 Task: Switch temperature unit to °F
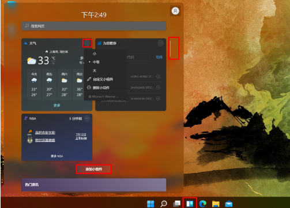click(54, 63)
